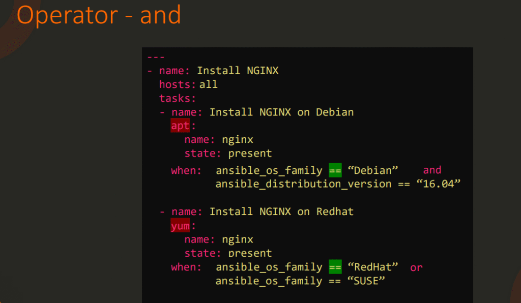Click the ansible_distribution_version variable

(x=303, y=184)
